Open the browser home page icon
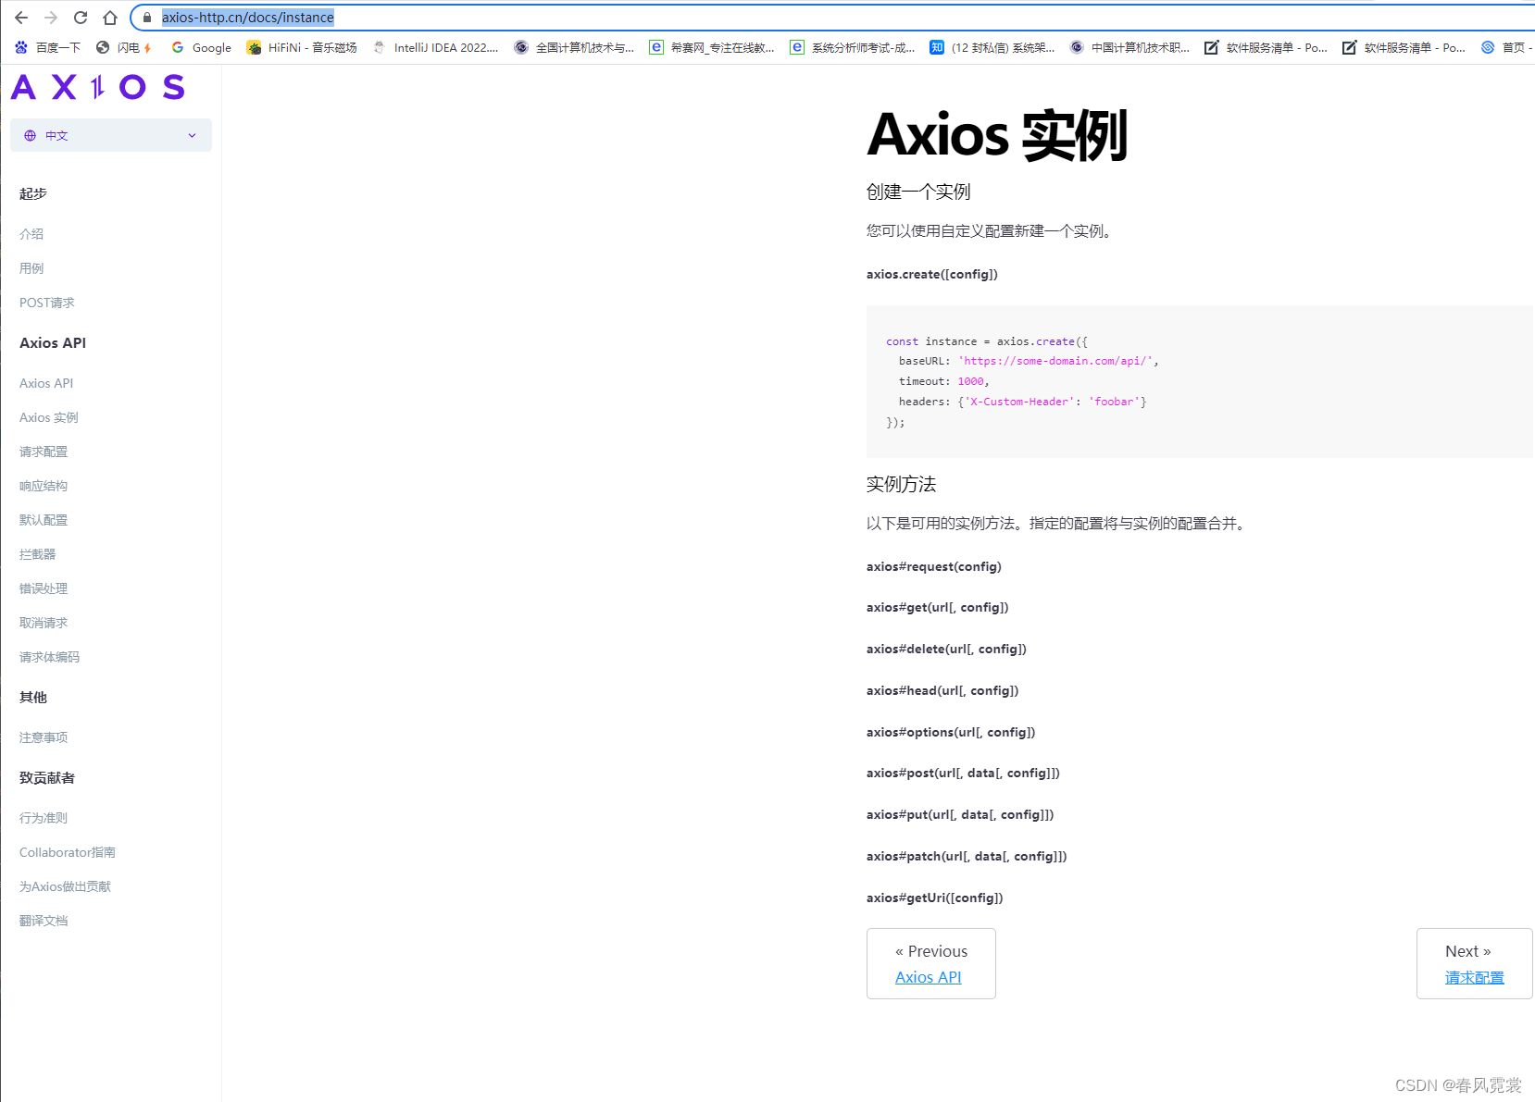1535x1102 pixels. tap(110, 18)
